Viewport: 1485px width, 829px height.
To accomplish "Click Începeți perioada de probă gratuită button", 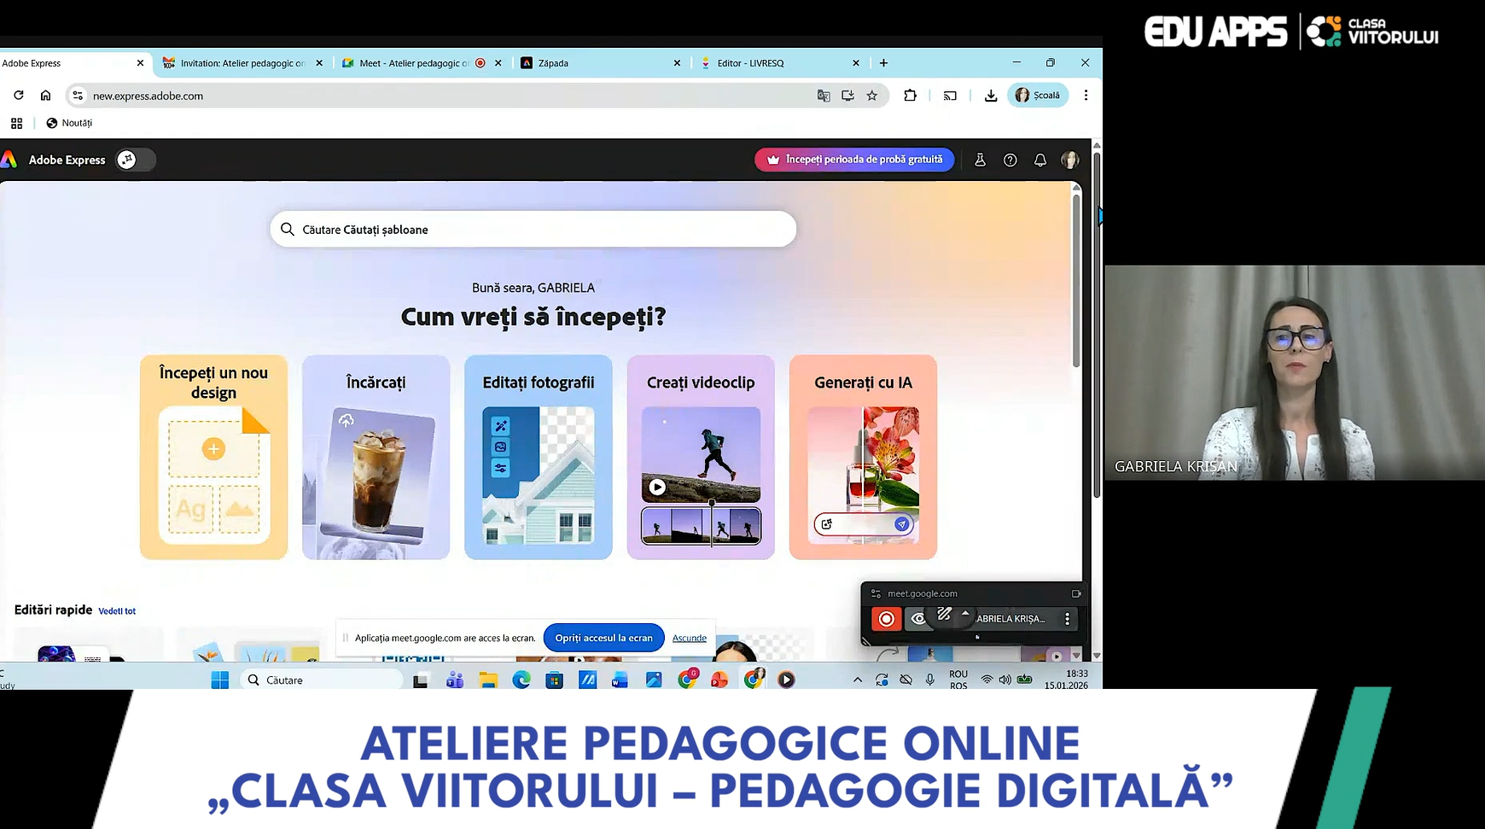I will click(854, 160).
